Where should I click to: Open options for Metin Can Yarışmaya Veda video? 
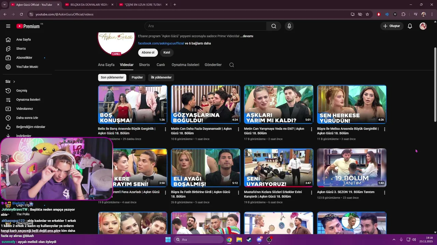pyautogui.click(x=312, y=129)
